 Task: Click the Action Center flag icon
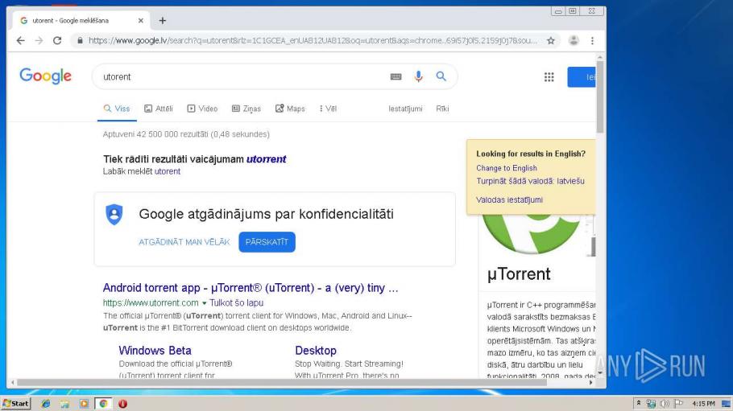[x=678, y=403]
